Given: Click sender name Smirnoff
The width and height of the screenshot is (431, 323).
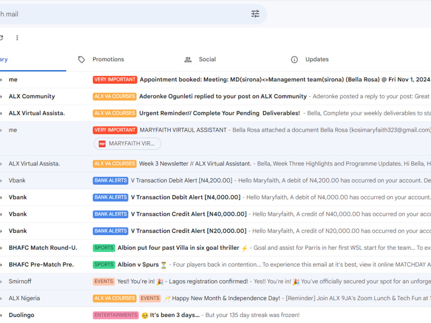Looking at the screenshot, I should (20, 282).
